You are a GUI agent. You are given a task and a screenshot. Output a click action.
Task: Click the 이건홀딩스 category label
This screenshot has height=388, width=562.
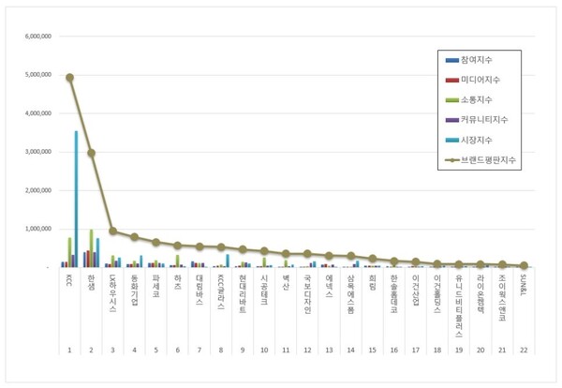coord(437,293)
